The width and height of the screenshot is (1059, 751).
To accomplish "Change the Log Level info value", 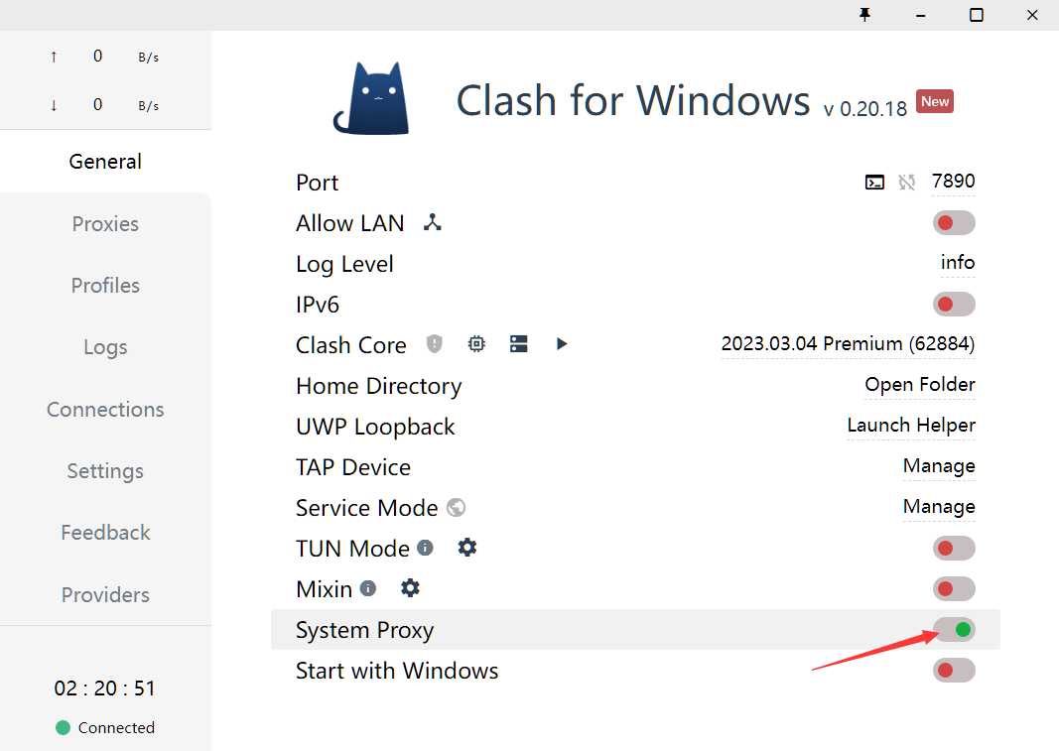I will [x=958, y=263].
